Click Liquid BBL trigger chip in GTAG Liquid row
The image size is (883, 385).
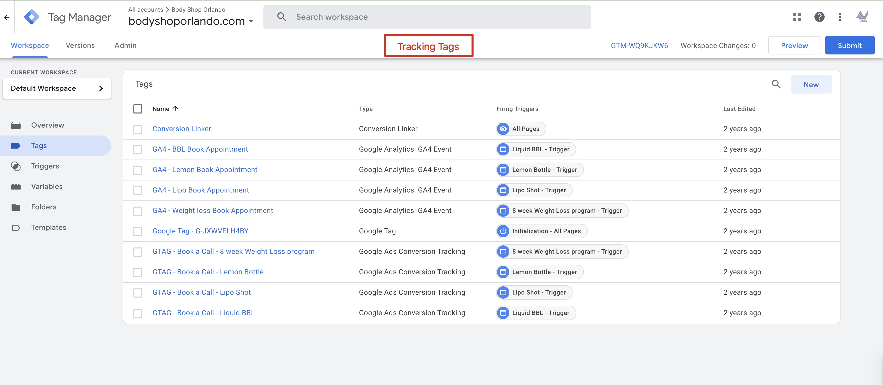click(536, 313)
